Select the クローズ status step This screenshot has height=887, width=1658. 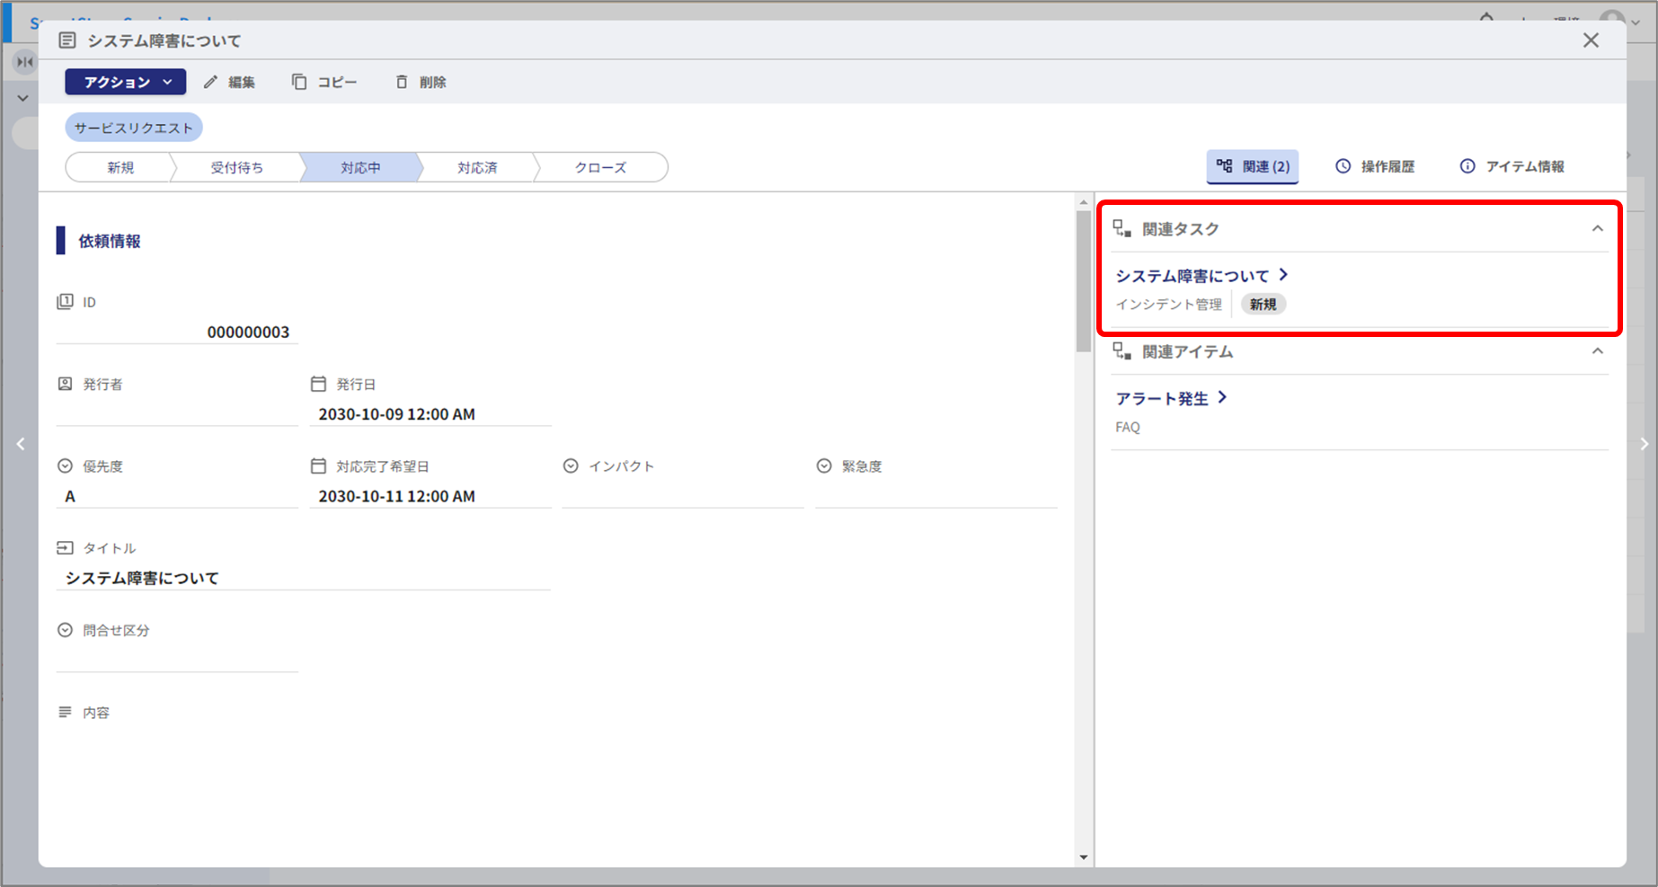click(x=600, y=167)
